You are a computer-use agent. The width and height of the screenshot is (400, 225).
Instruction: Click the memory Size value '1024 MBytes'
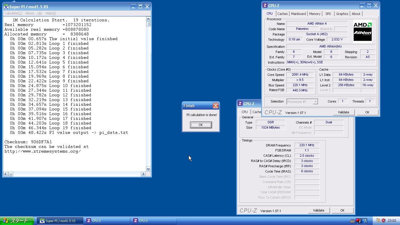coord(270,127)
